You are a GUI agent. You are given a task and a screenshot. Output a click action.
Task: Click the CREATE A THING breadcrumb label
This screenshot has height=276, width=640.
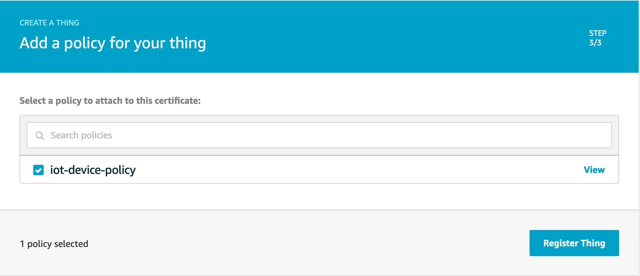pos(50,23)
